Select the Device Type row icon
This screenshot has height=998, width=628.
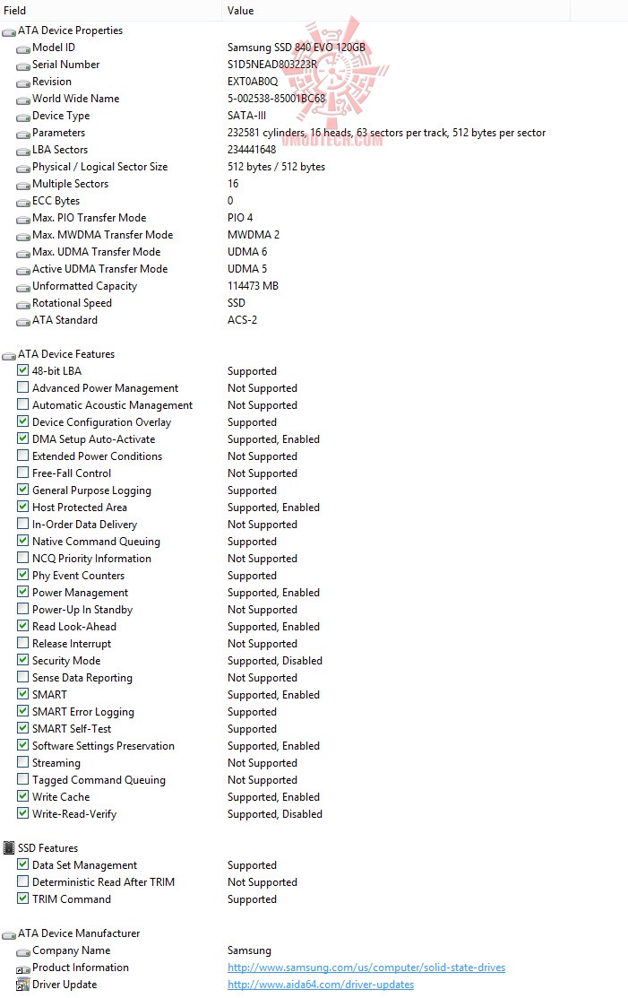(23, 117)
